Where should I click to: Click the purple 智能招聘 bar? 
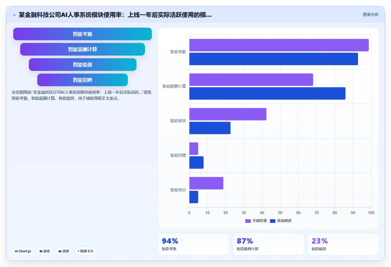click(194, 149)
